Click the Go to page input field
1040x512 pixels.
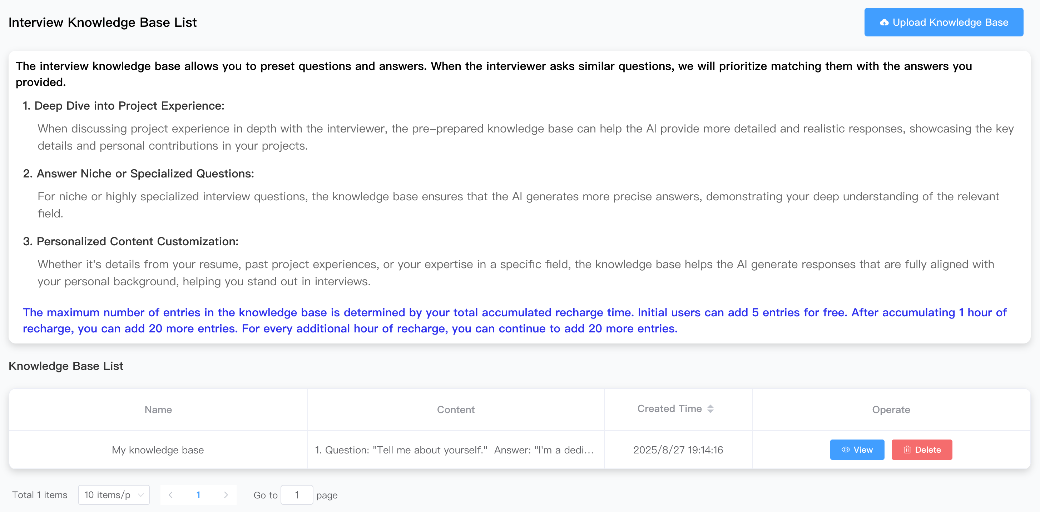pyautogui.click(x=297, y=495)
